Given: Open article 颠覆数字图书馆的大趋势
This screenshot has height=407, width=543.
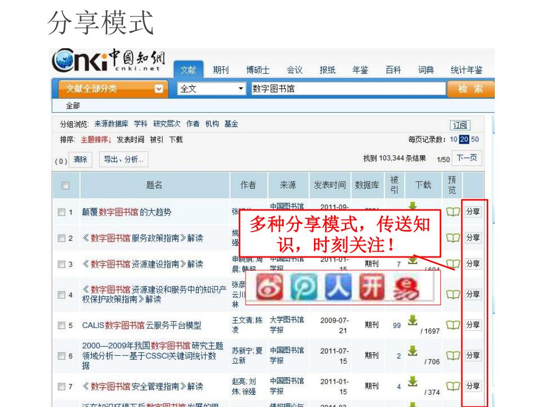Looking at the screenshot, I should point(126,212).
